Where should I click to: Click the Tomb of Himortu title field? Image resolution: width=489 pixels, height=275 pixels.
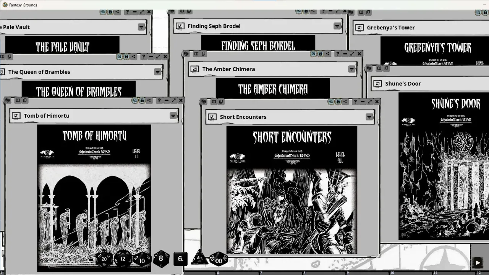point(94,116)
